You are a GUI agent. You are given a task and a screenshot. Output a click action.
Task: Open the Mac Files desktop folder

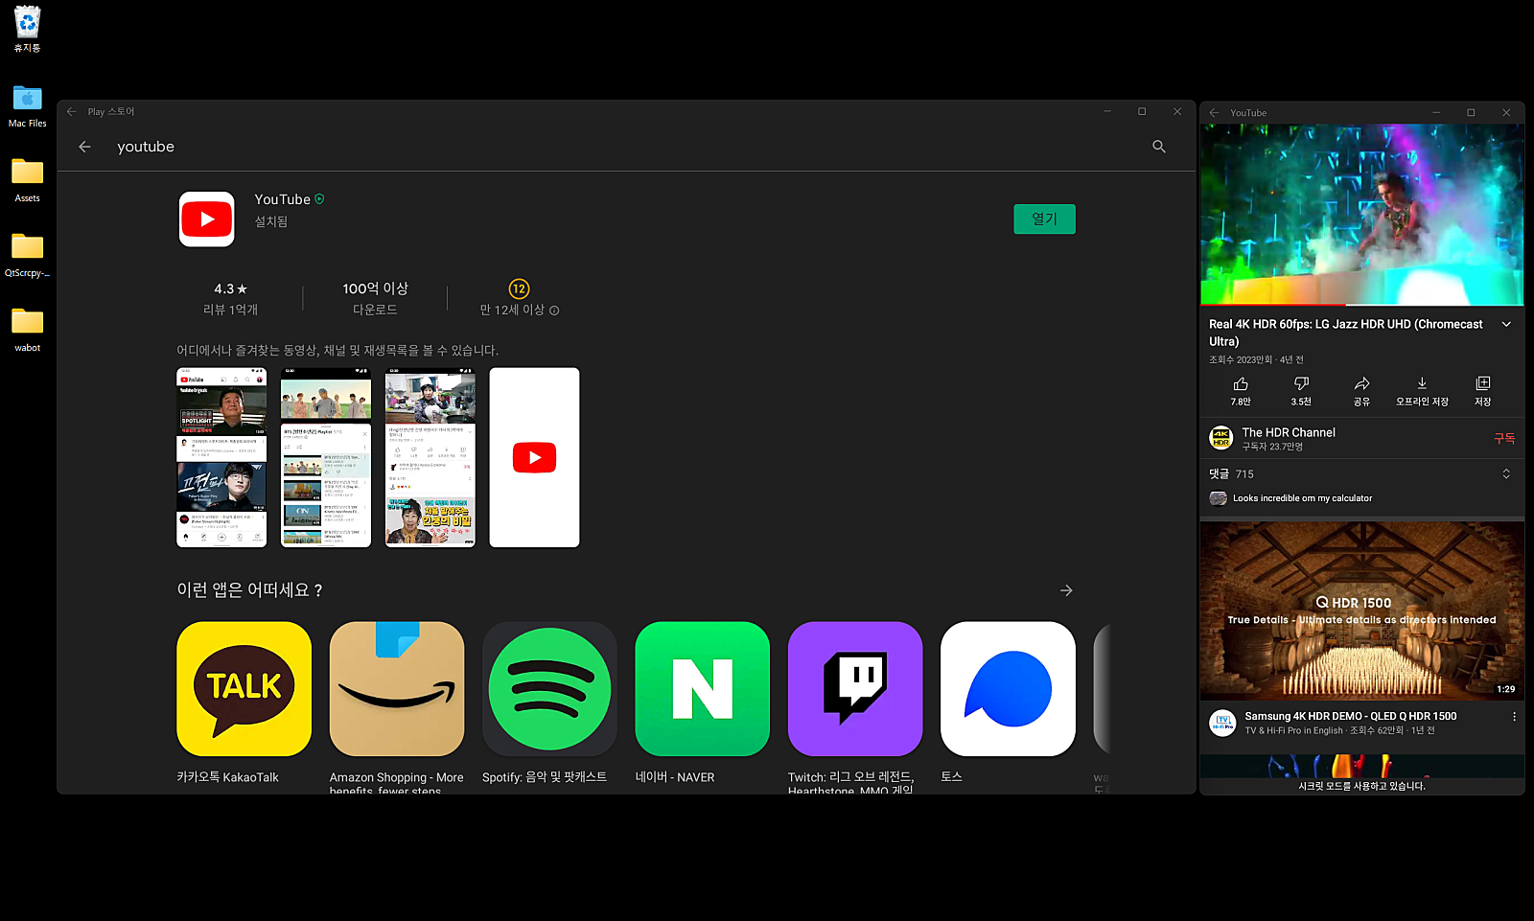coord(27,105)
